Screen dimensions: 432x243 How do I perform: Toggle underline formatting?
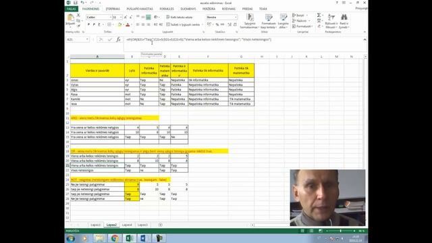click(99, 24)
